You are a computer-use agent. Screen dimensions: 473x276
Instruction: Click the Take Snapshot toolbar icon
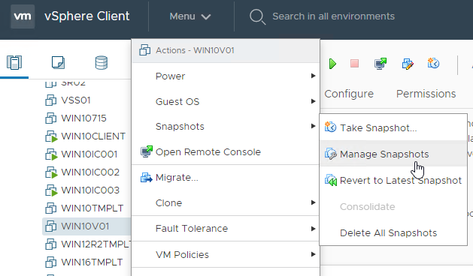(x=433, y=64)
